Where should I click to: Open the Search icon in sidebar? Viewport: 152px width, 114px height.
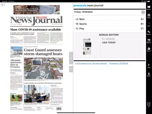[149, 49]
